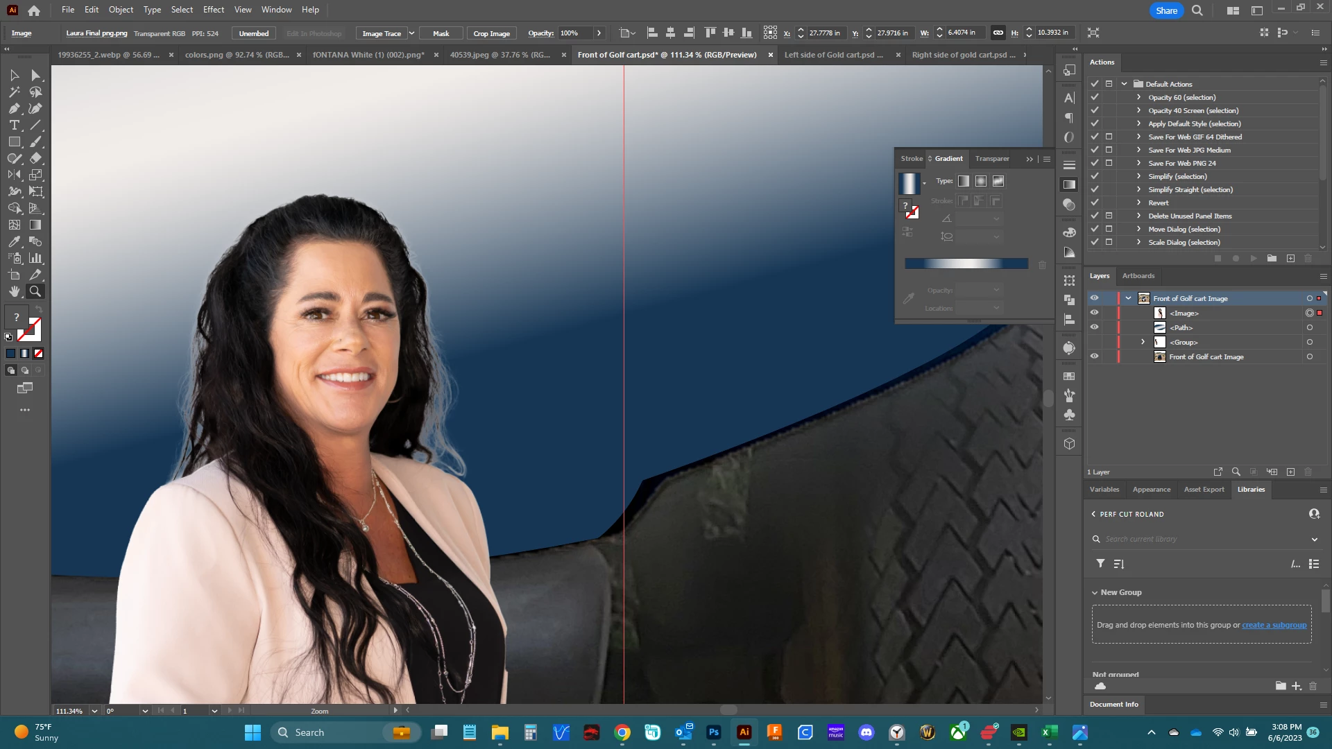Viewport: 1332px width, 749px height.
Task: Select the Eyedropper tool
Action: [x=14, y=242]
